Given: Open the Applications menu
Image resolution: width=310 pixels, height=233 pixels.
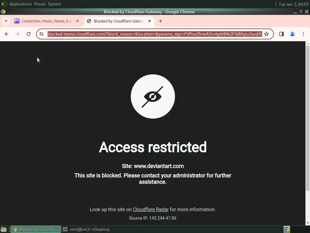Looking at the screenshot, I should point(20,4).
